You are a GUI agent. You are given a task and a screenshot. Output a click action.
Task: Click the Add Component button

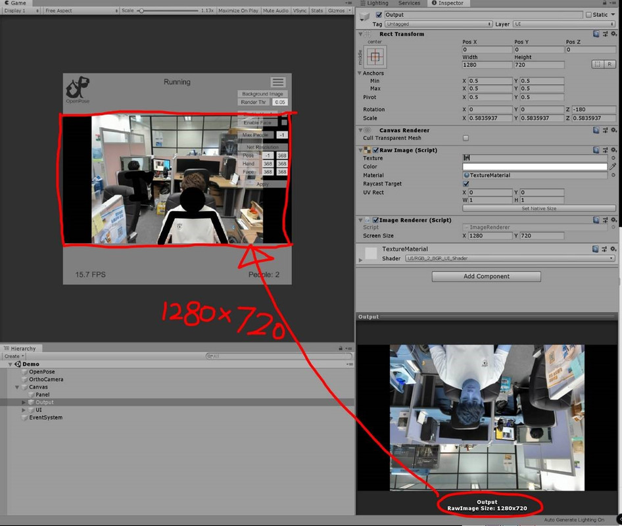click(487, 277)
